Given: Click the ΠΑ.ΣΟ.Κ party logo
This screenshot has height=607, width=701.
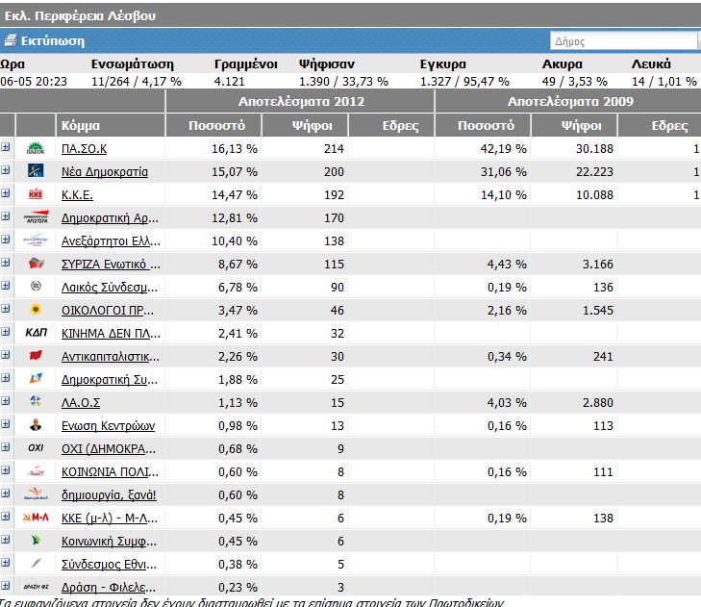Looking at the screenshot, I should [36, 148].
